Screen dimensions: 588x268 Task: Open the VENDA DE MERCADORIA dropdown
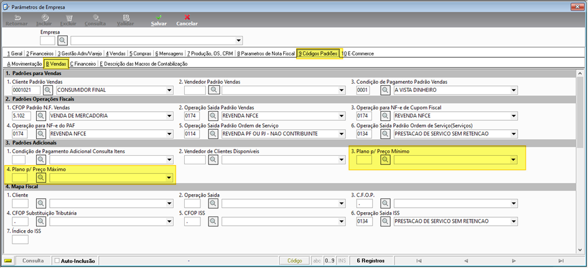pyautogui.click(x=169, y=115)
